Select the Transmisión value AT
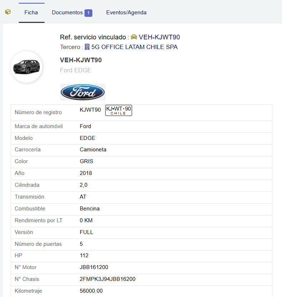The height and width of the screenshot is (297, 282). tap(83, 197)
